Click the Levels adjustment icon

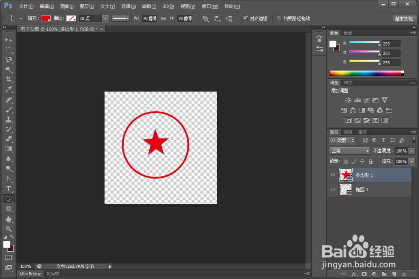pos(357,100)
